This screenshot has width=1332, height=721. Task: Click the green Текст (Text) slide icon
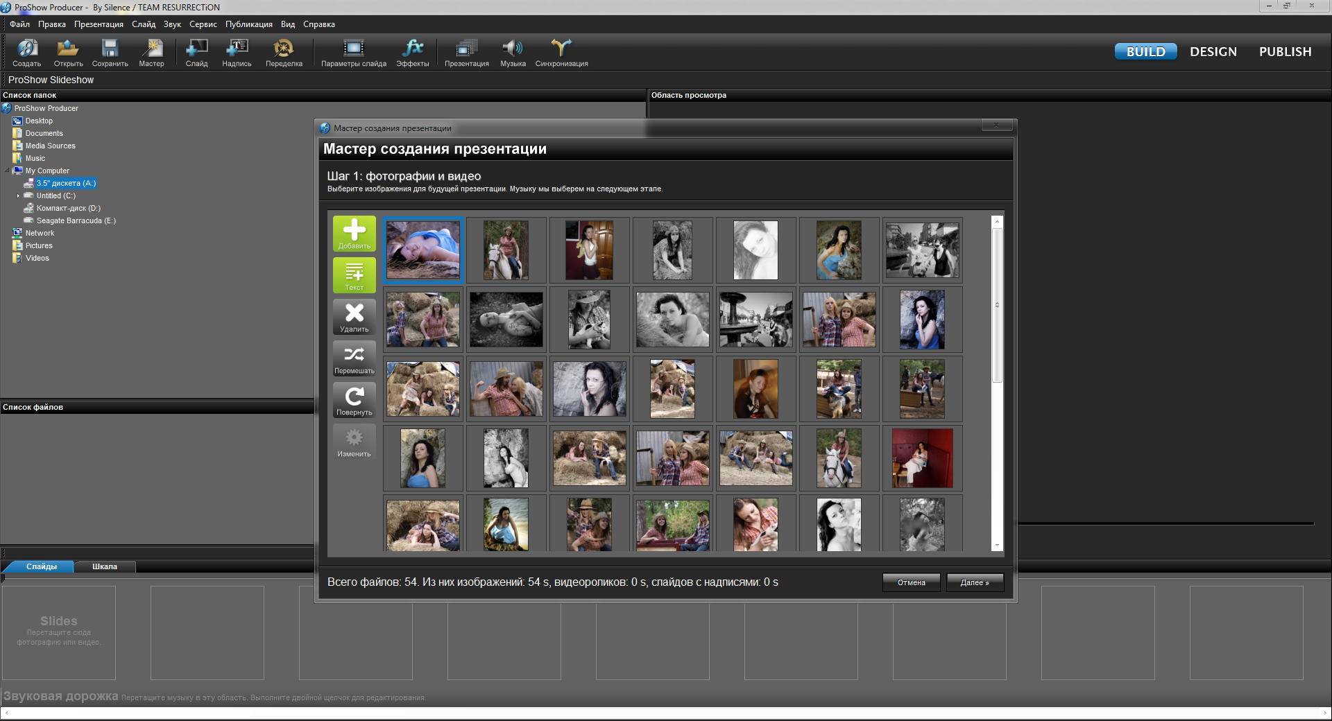tap(354, 275)
